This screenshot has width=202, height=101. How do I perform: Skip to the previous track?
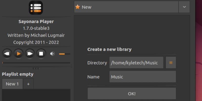7,54
